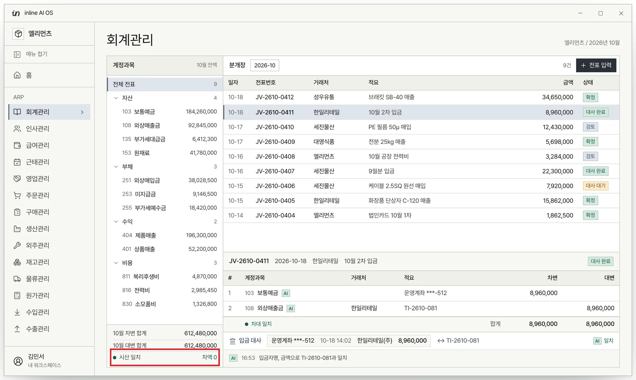The height and width of the screenshot is (380, 636).
Task: Click the + 전표 입력 button
Action: 596,65
